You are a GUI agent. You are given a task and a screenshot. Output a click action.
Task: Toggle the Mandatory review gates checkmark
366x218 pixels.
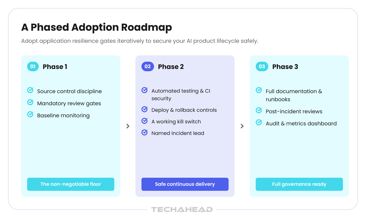(30, 102)
